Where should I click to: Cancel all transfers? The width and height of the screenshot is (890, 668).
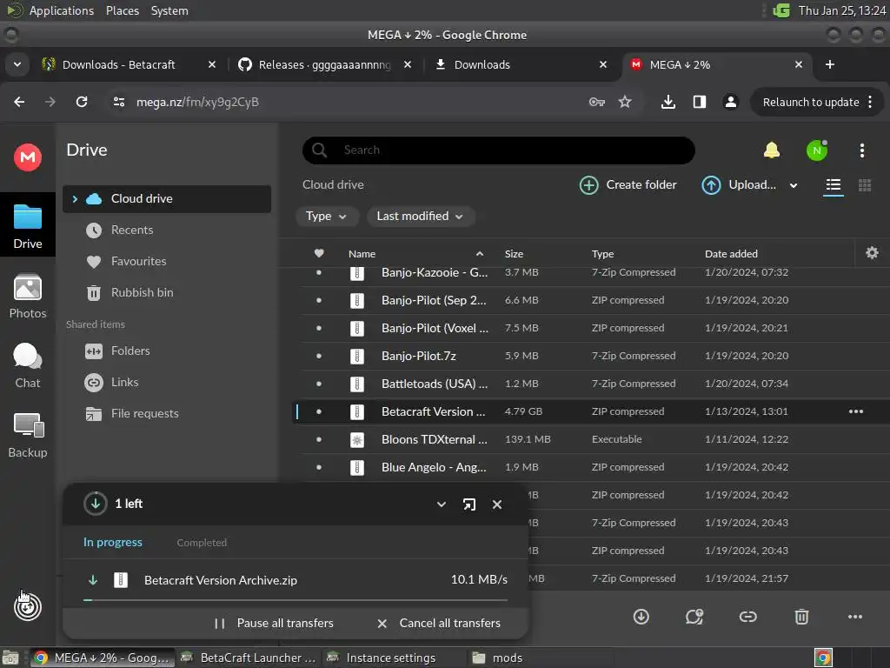(439, 623)
